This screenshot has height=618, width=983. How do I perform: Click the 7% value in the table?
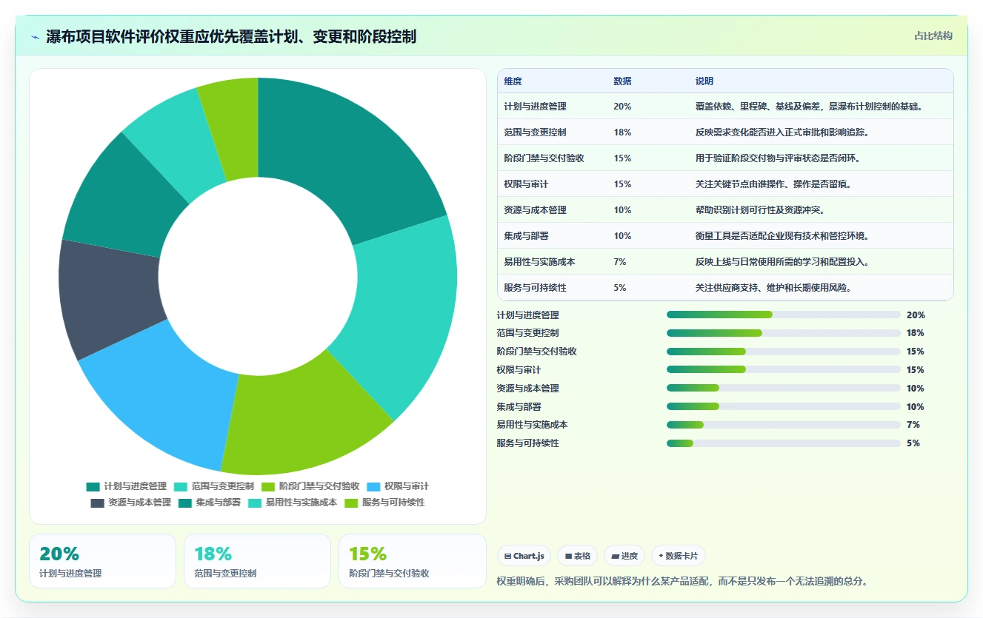tap(620, 262)
